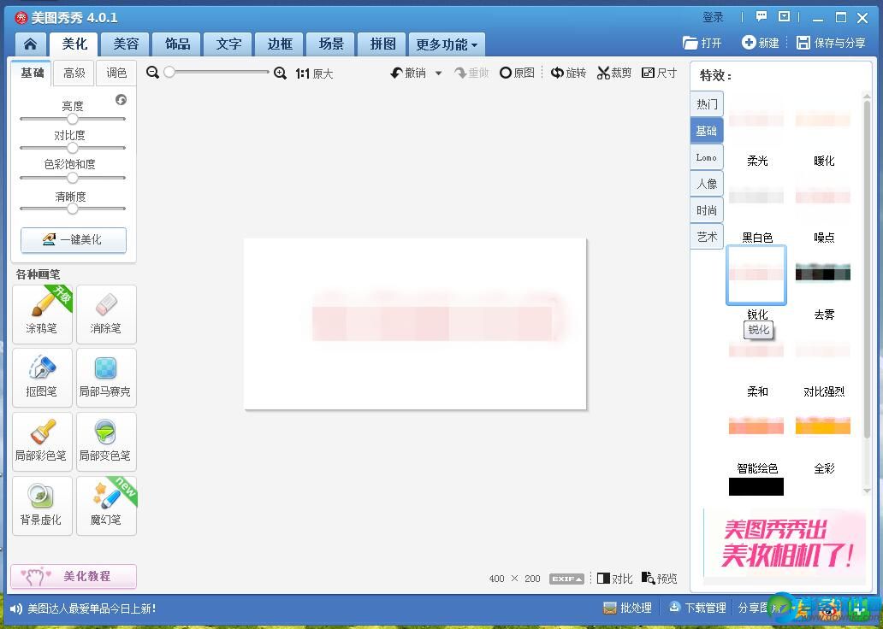Open 下载管理 download manager
Screen dimensions: 883x629
point(697,608)
